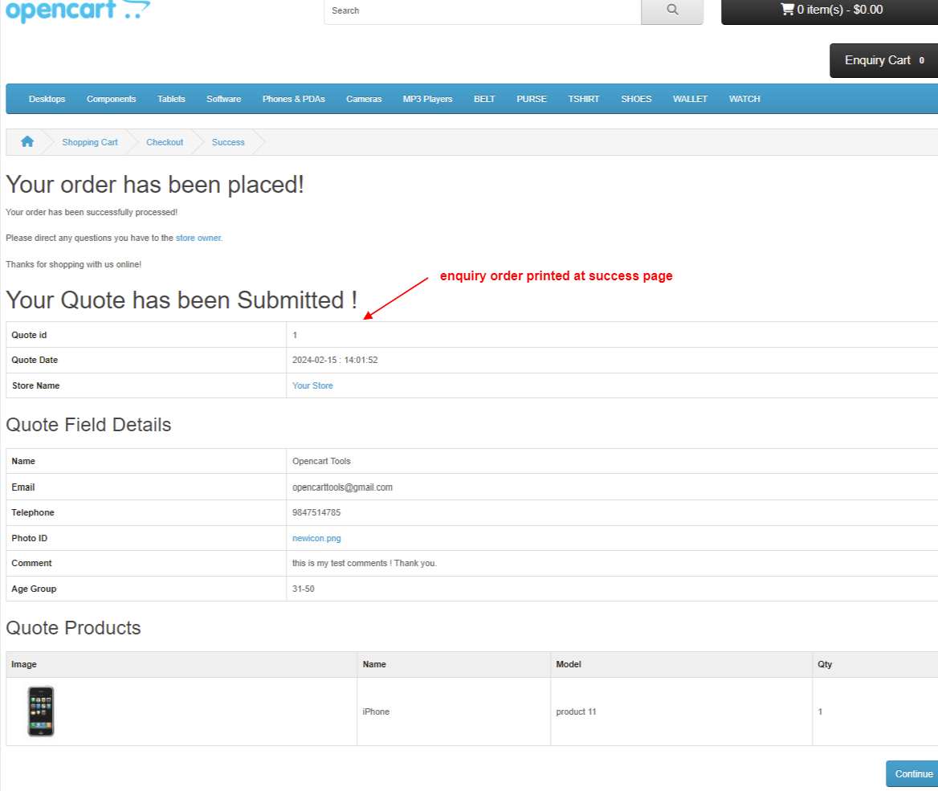Click inside the Search input field
This screenshot has height=791, width=938.
pyautogui.click(x=482, y=10)
